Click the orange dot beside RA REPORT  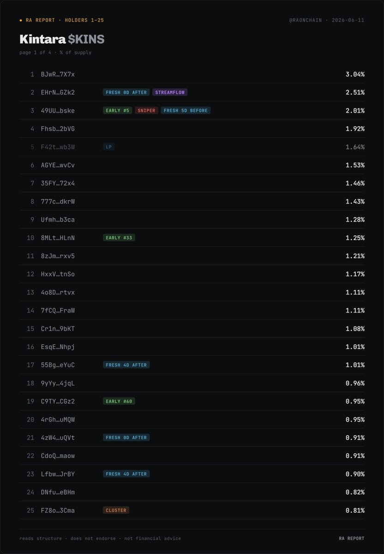21,20
